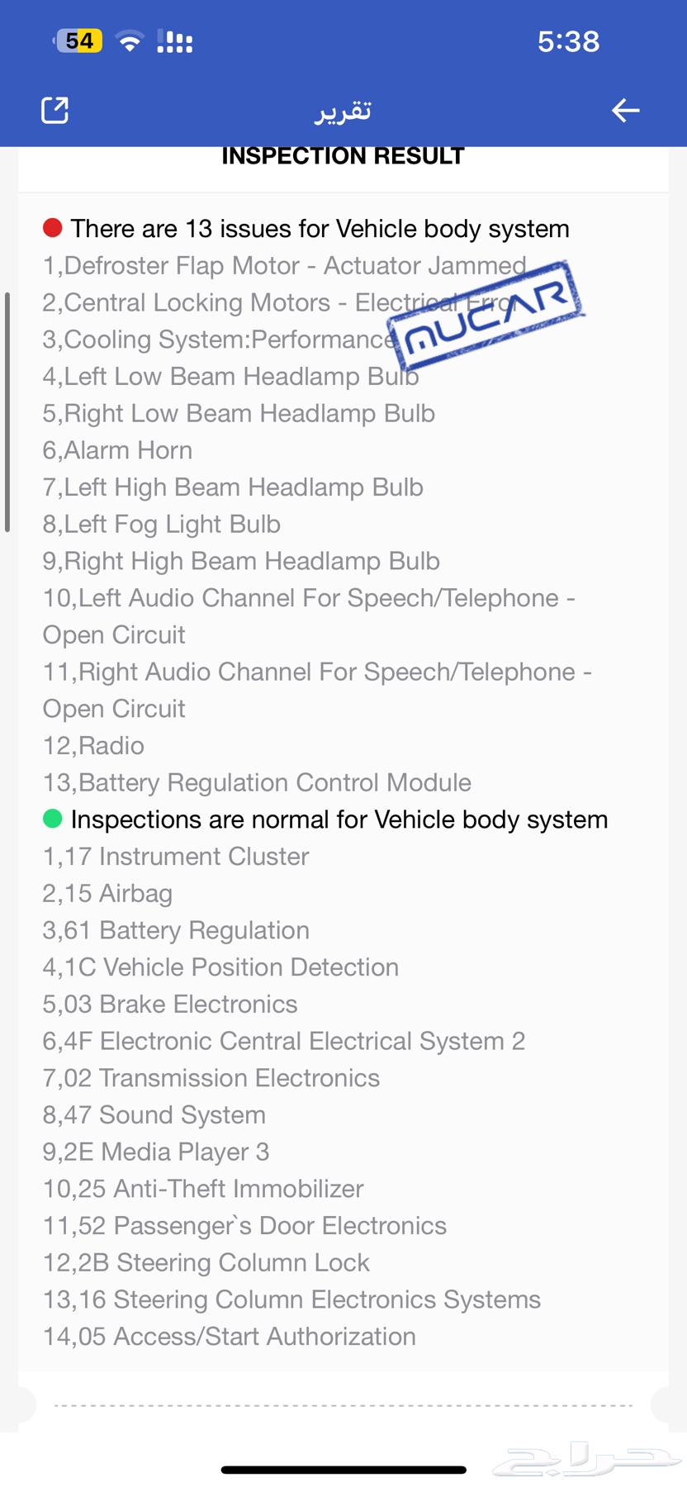This screenshot has height=1487, width=687.
Task: Tap the Wi-Fi status icon
Action: click(x=130, y=40)
